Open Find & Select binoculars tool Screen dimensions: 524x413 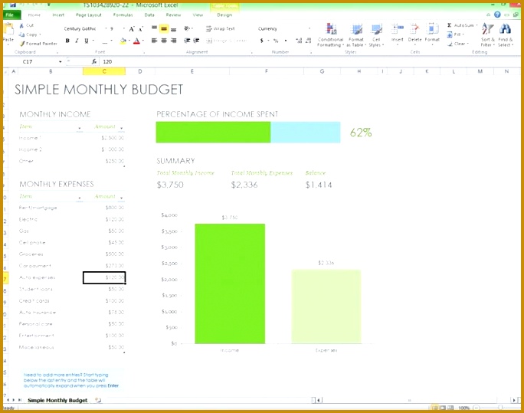pos(505,34)
